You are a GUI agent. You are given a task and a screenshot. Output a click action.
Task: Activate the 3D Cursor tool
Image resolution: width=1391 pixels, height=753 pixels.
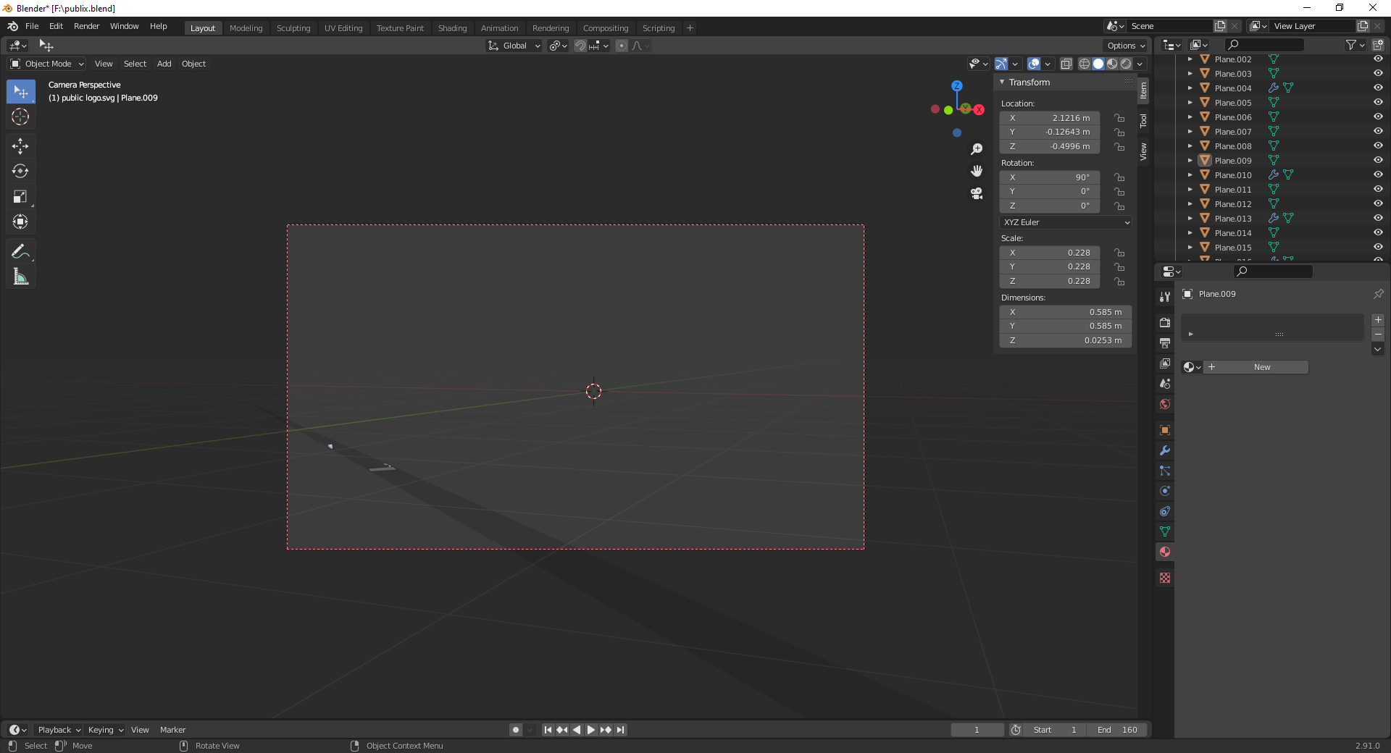click(20, 117)
